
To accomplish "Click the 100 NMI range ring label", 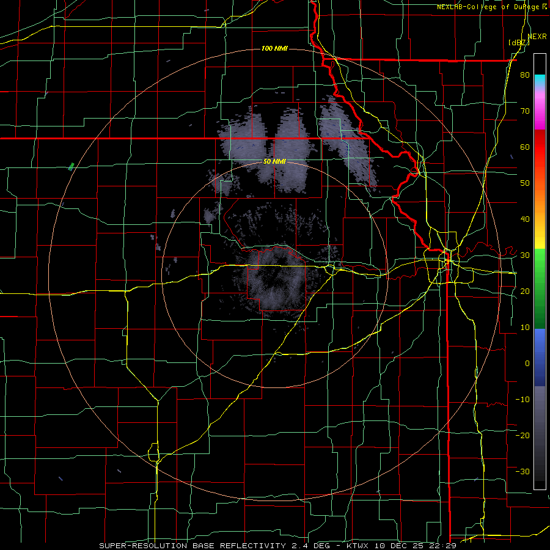I will [274, 48].
